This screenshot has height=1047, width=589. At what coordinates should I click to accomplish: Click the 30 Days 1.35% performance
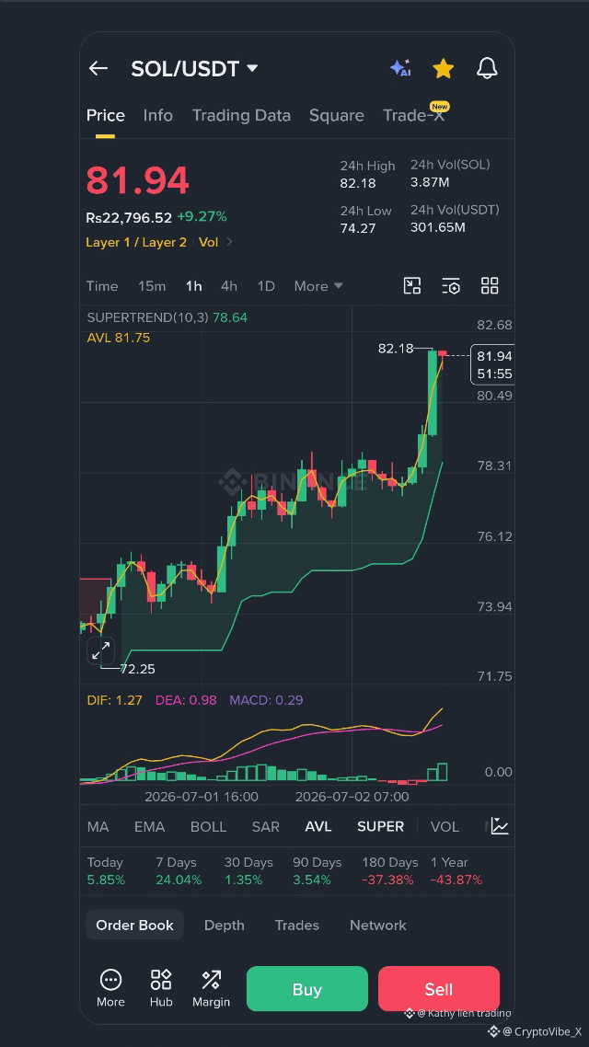tap(248, 870)
